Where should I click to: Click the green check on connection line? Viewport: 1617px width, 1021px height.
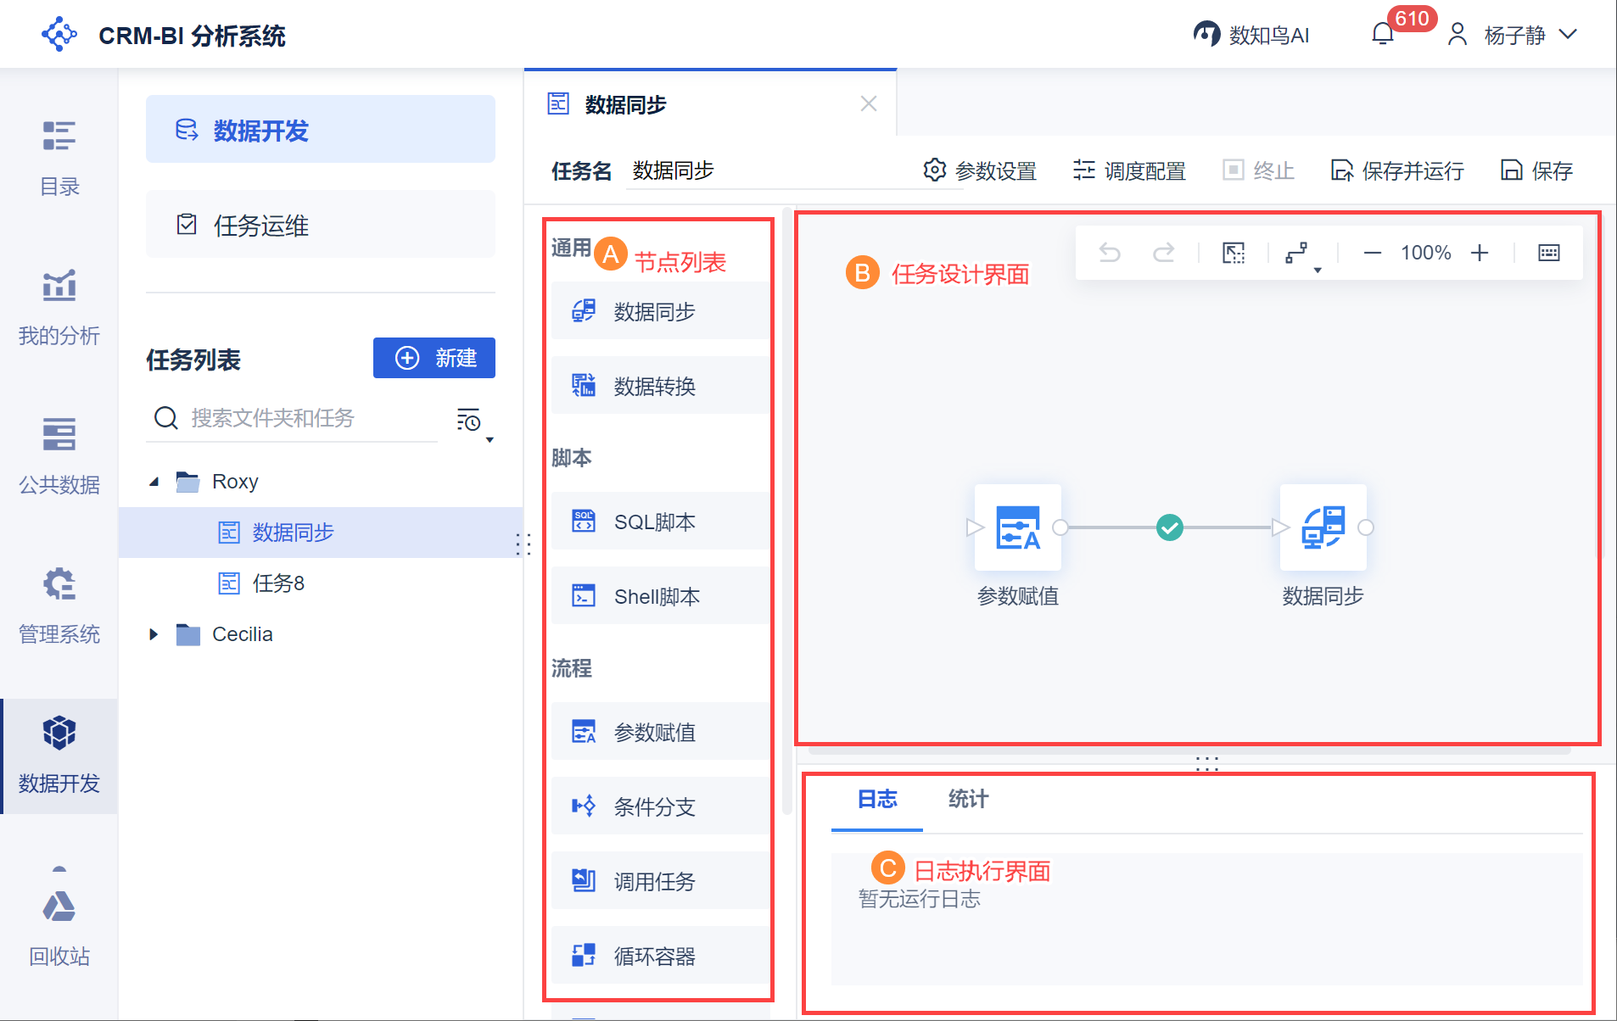pos(1170,527)
